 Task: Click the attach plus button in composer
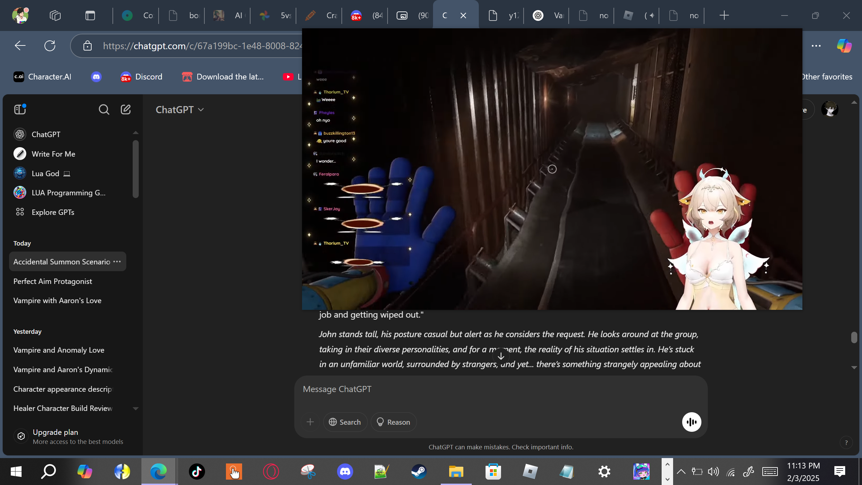[x=310, y=422]
